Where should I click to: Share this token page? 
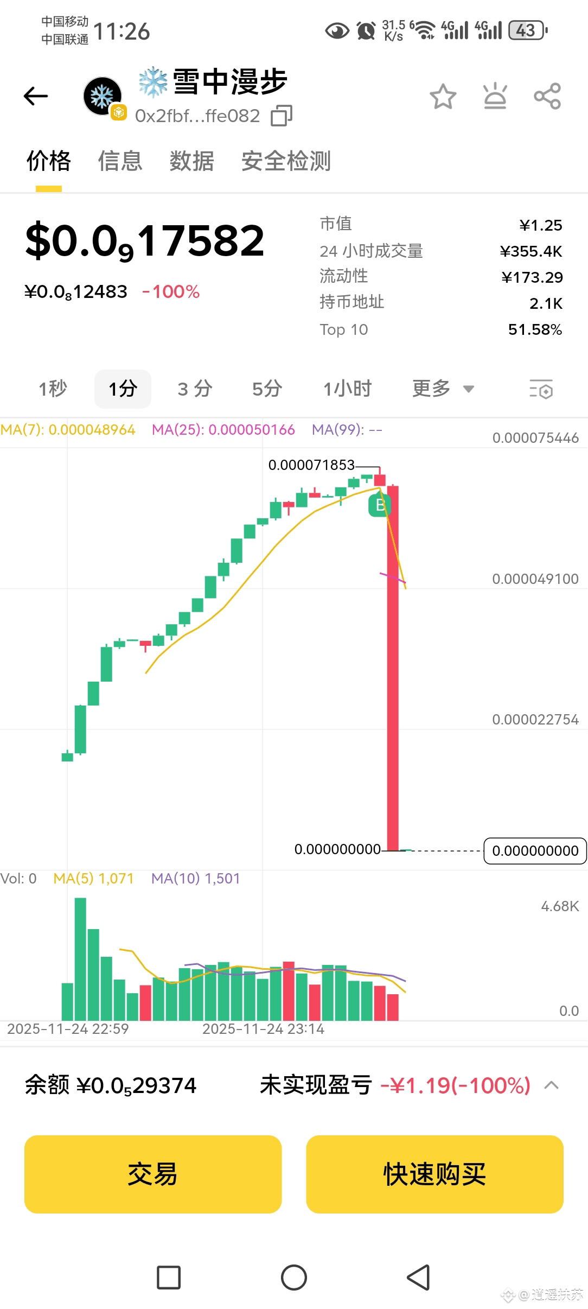tap(547, 96)
